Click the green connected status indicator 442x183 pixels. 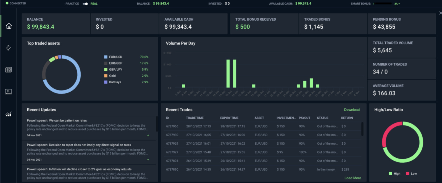pyautogui.click(x=7, y=3)
